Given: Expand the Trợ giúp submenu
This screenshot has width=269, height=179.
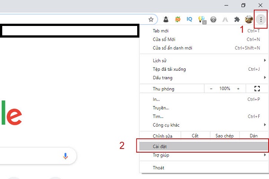Looking at the screenshot, I should [x=204, y=155].
